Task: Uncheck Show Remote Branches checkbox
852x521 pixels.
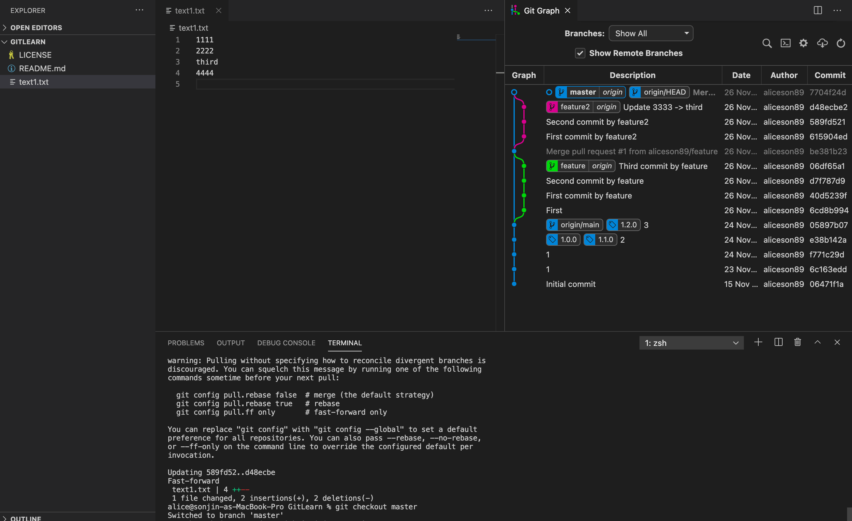Action: 580,53
